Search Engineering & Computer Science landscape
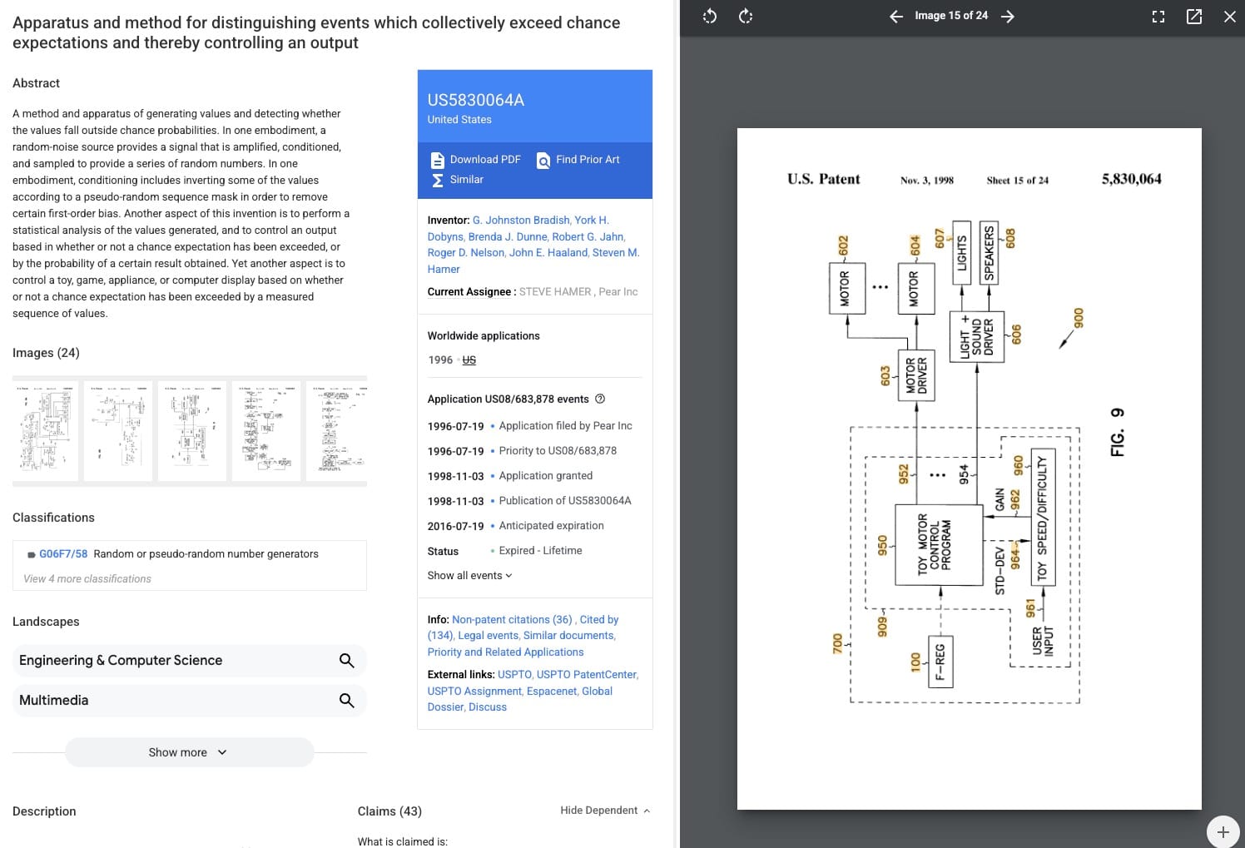This screenshot has width=1245, height=848. click(347, 661)
